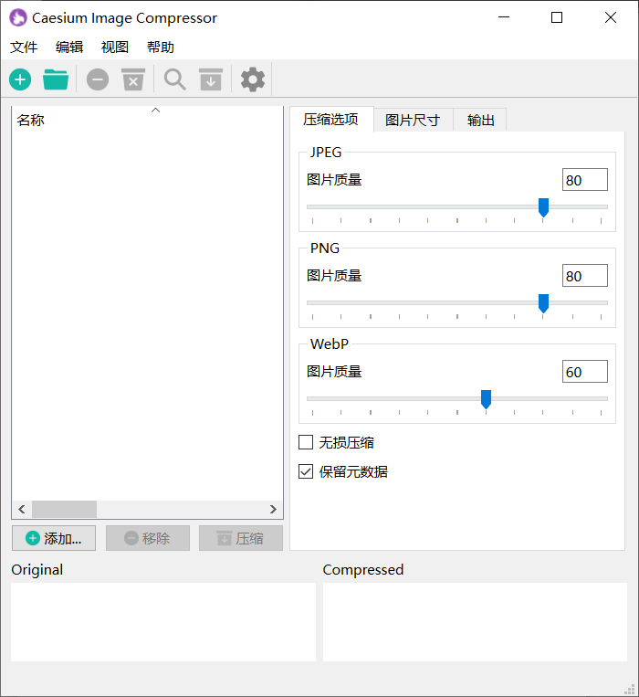Click the WebP quality slider handle
639x697 pixels.
(486, 399)
